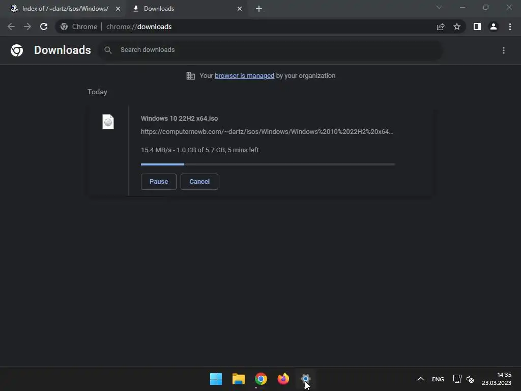The height and width of the screenshot is (391, 521).
Task: Restore down the Chrome window
Action: pos(486,7)
